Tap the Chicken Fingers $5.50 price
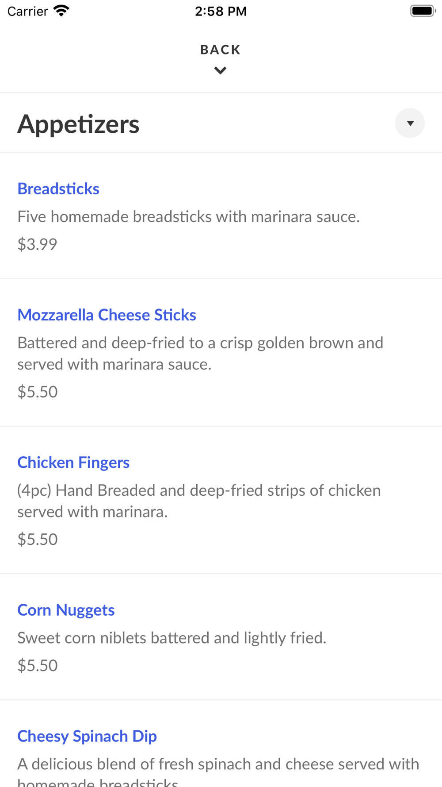 pyautogui.click(x=38, y=539)
